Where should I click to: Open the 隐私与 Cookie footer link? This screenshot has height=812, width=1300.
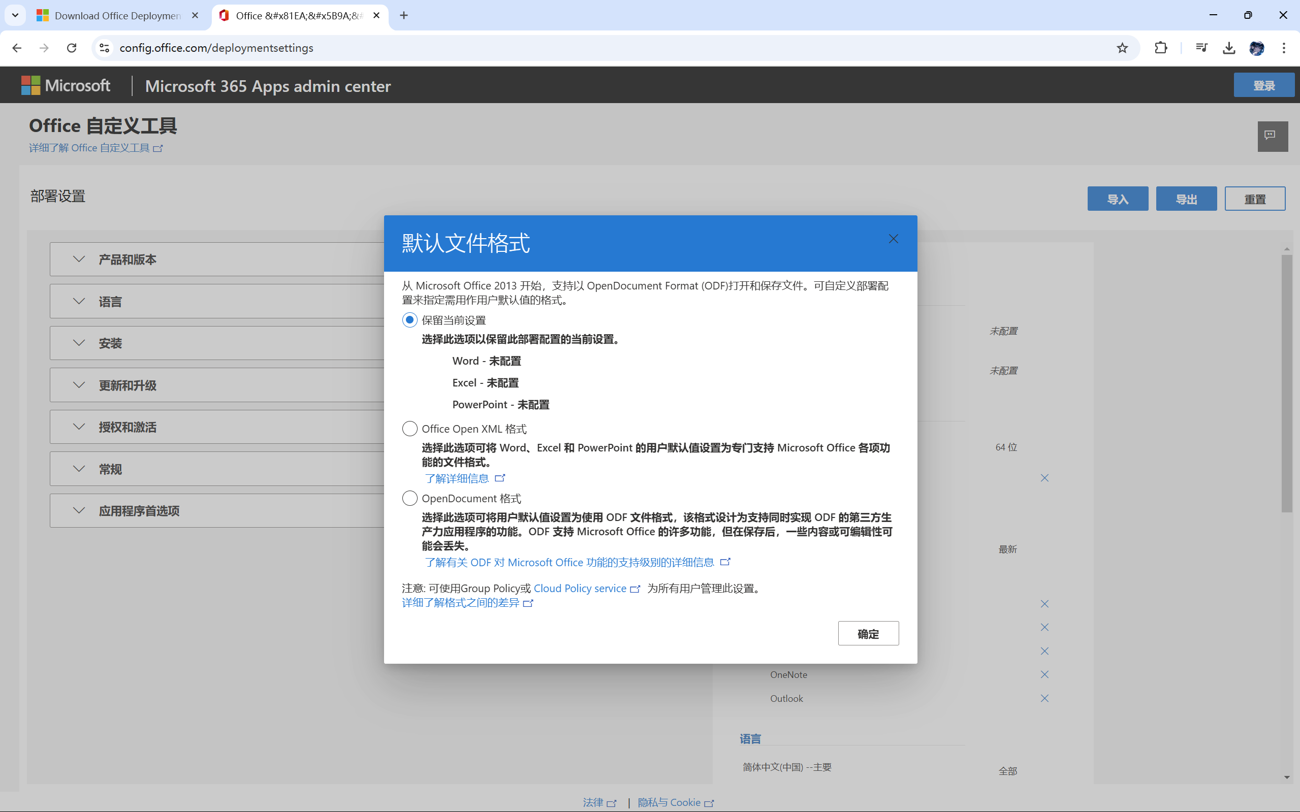coord(676,802)
